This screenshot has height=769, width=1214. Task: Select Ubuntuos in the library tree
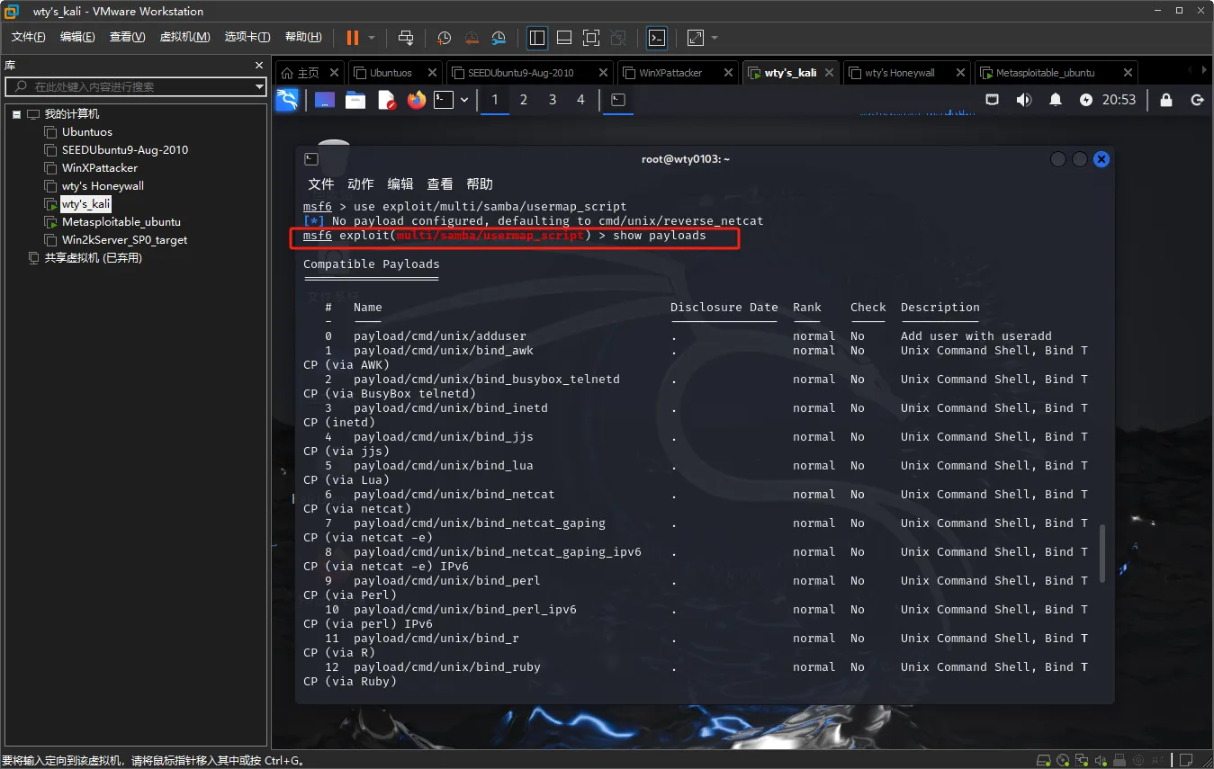point(87,132)
